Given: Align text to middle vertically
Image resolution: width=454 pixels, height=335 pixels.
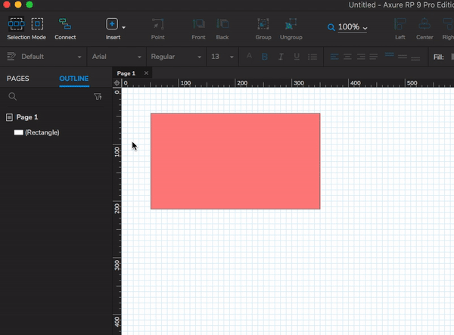Looking at the screenshot, I should click(x=403, y=57).
